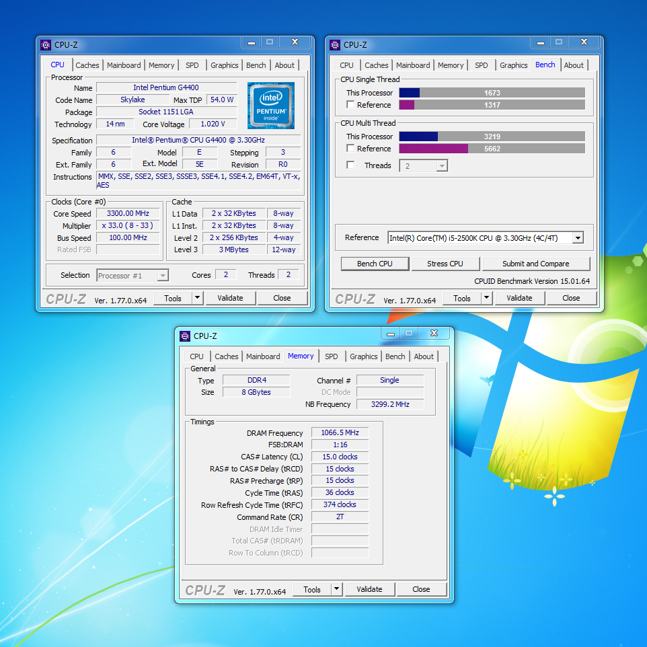This screenshot has width=647, height=647.
Task: Open the Threads count dropdown
Action: (x=442, y=166)
